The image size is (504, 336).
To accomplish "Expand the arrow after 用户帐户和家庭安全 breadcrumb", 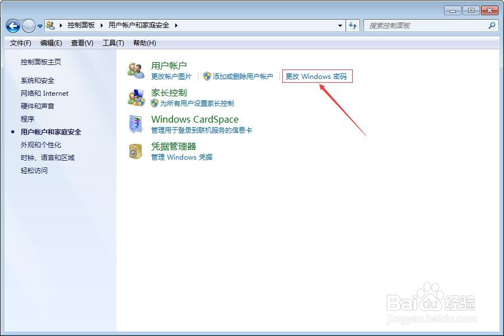I will 176,25.
